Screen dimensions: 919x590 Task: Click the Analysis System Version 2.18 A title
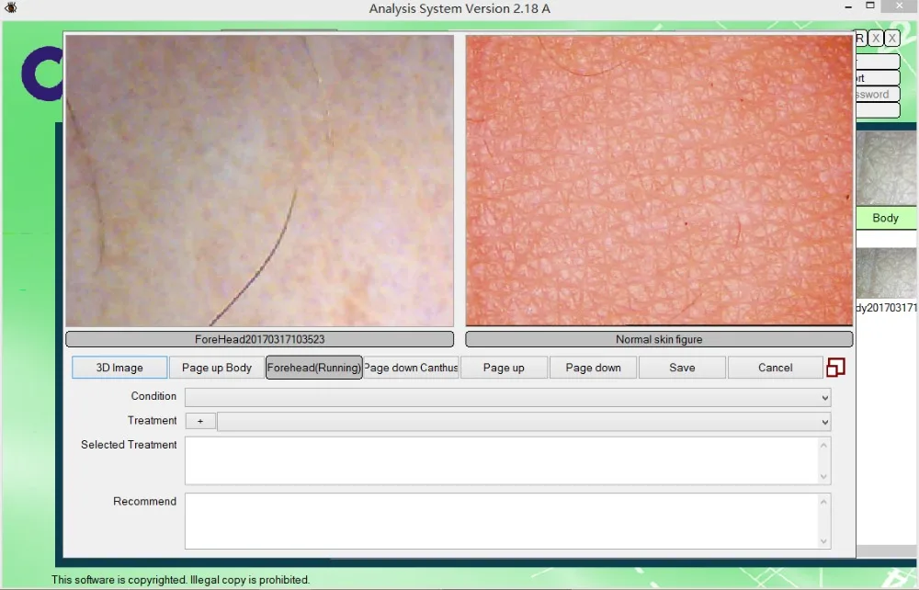pos(459,9)
